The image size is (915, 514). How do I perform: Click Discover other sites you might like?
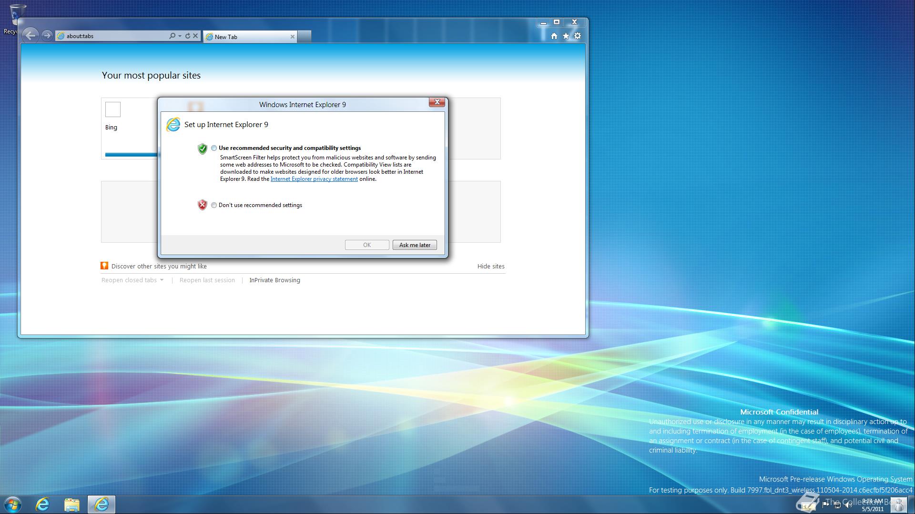point(159,267)
